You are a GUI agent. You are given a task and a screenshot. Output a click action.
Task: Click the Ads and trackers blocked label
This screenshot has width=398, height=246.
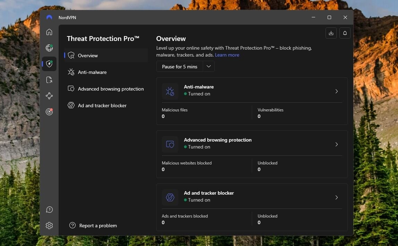click(x=184, y=216)
